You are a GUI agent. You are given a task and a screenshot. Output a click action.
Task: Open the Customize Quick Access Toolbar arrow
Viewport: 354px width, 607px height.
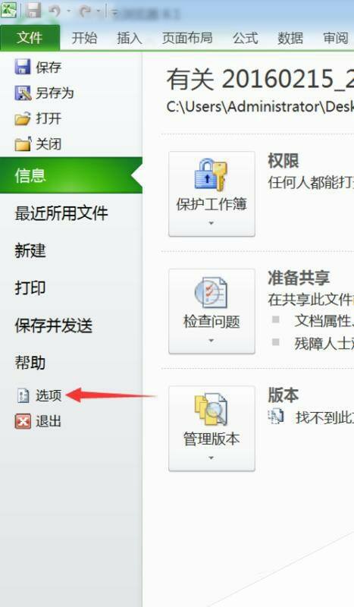tap(114, 12)
